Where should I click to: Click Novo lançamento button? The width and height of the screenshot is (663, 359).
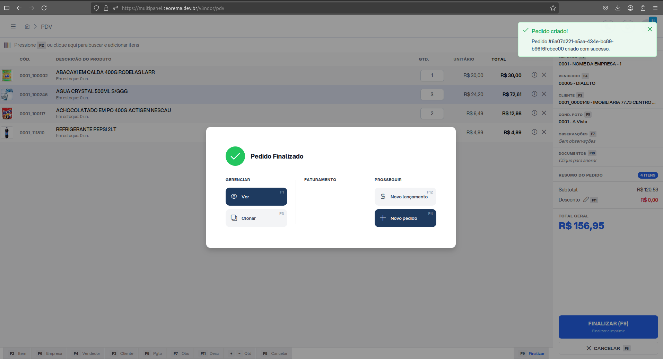405,197
